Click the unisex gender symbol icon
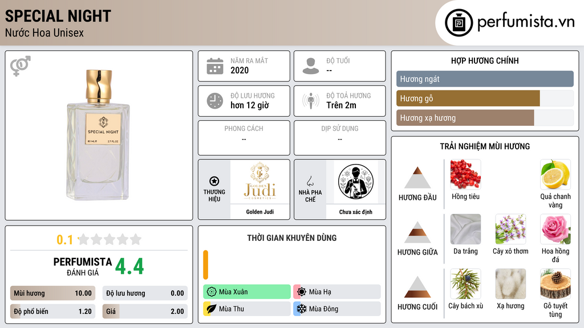The image size is (584, 328). click(21, 66)
